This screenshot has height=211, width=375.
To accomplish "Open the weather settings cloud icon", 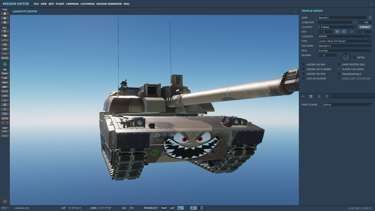I will tap(5, 36).
